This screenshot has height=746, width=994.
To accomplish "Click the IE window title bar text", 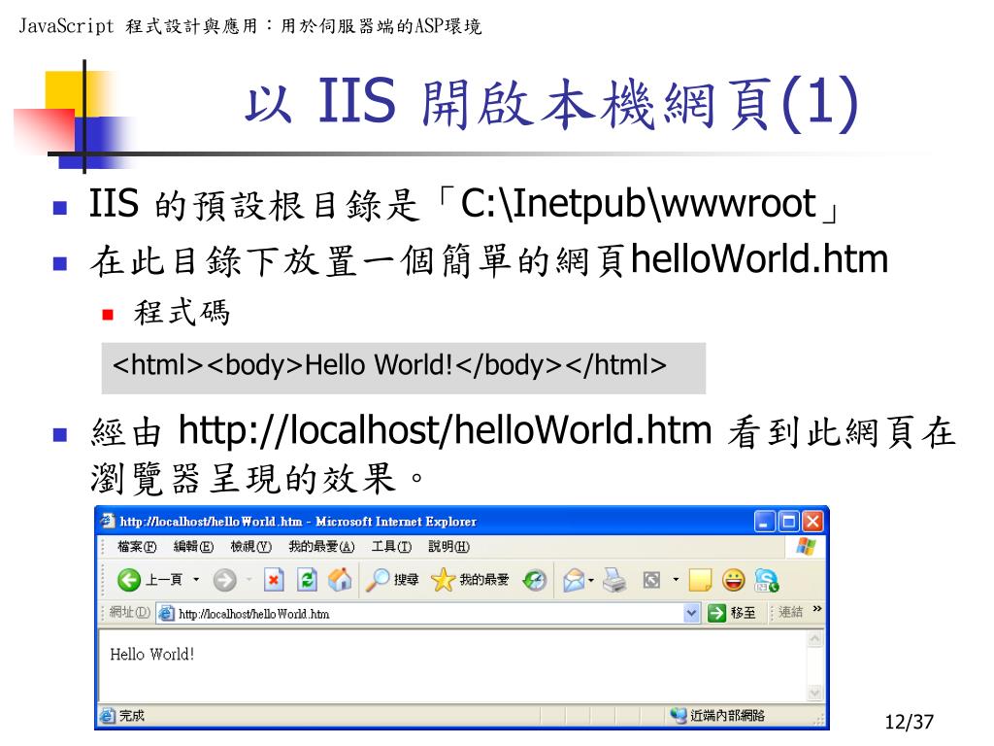I will [x=298, y=522].
